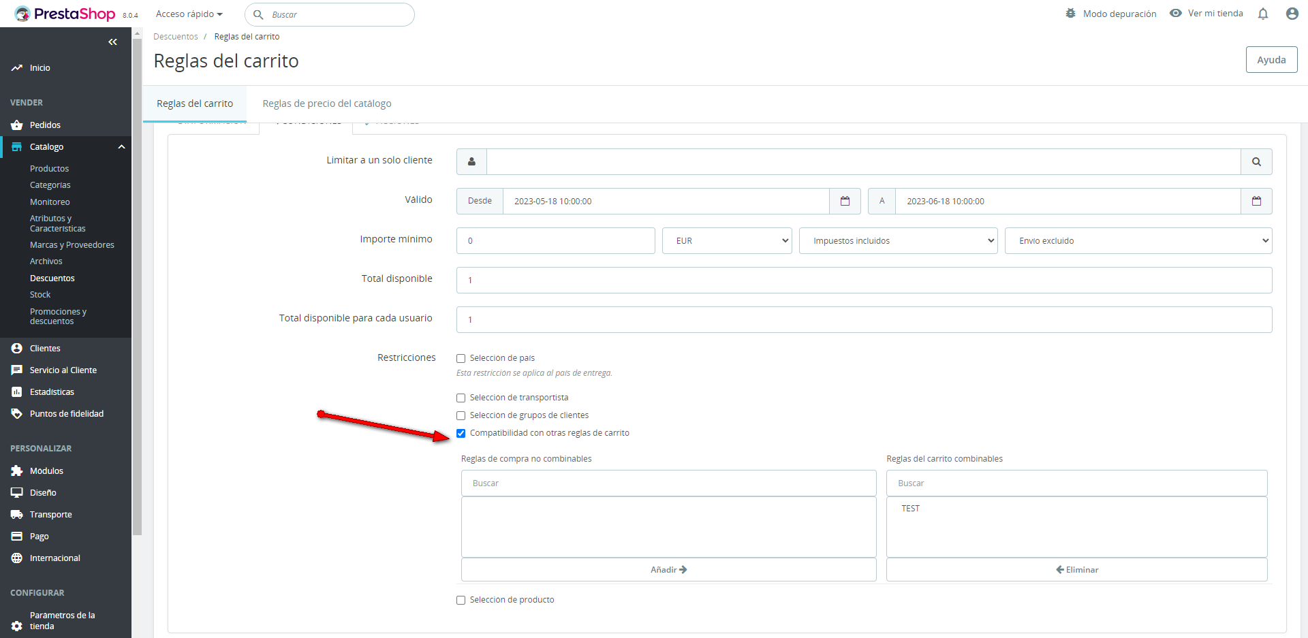This screenshot has width=1308, height=638.
Task: Click the Parametros de la tienda gear icon
Action: (x=17, y=626)
